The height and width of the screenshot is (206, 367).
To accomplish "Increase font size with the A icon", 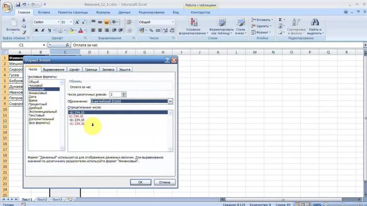I will pos(77,22).
